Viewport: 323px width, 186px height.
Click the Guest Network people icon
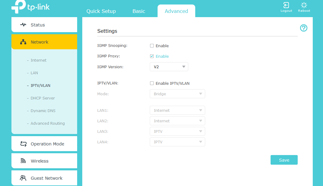tap(23, 178)
